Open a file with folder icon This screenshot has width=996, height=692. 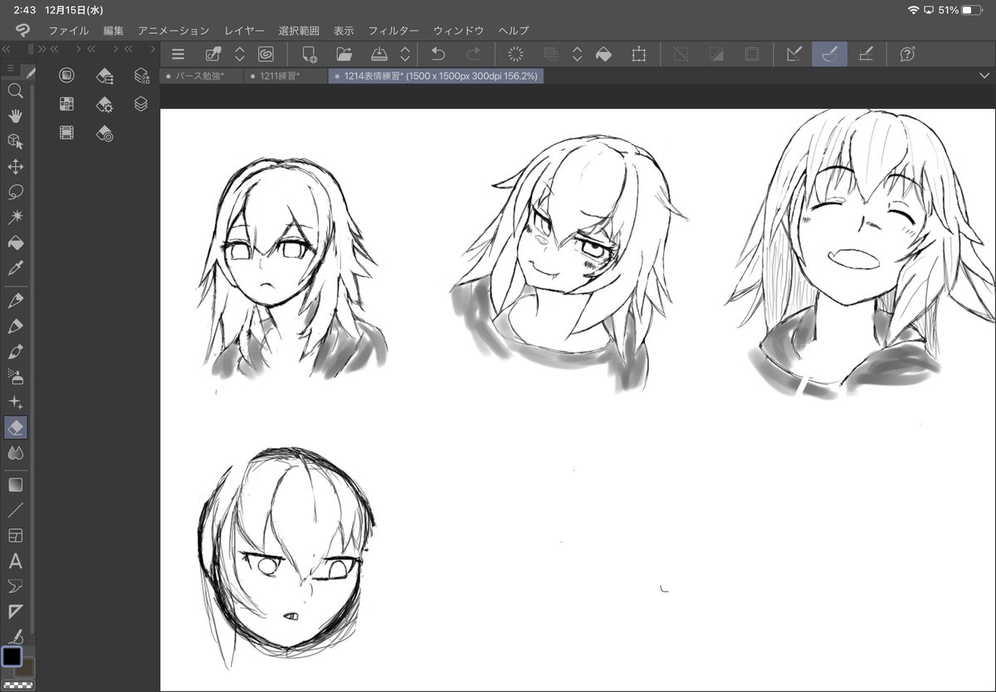point(344,55)
